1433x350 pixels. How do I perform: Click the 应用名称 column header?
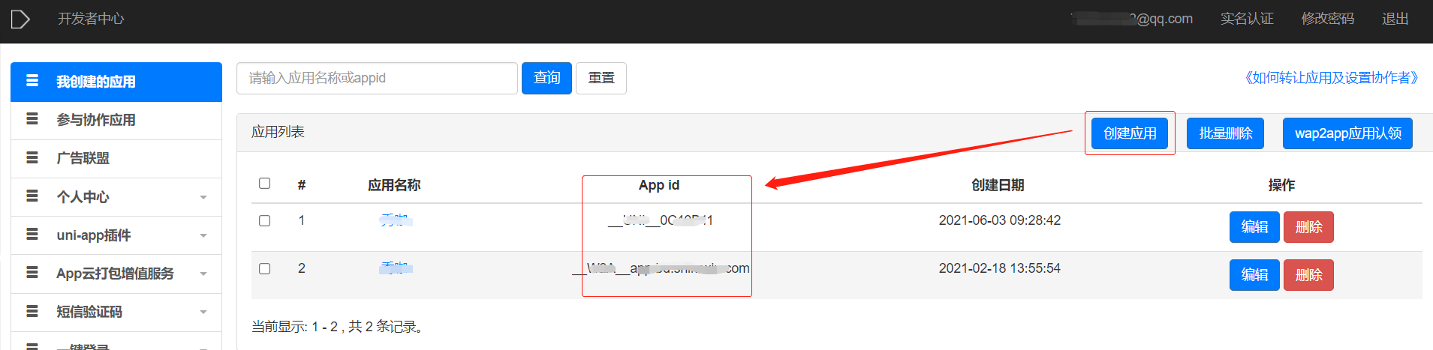(x=394, y=185)
